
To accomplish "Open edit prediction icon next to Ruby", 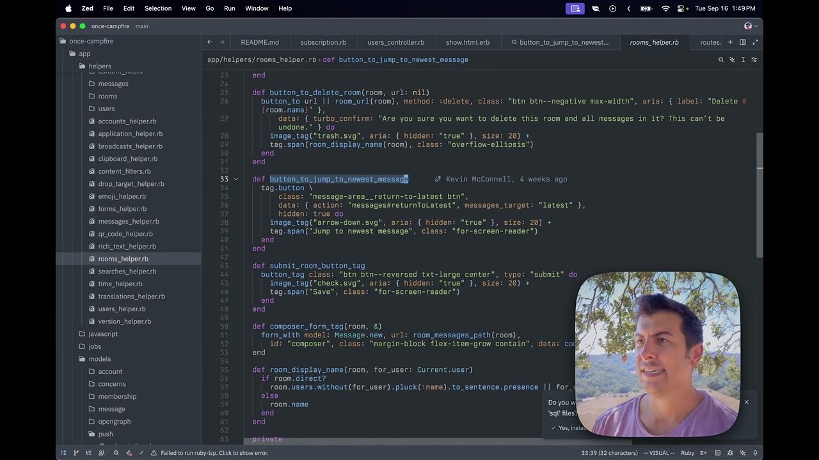I will coord(703,453).
